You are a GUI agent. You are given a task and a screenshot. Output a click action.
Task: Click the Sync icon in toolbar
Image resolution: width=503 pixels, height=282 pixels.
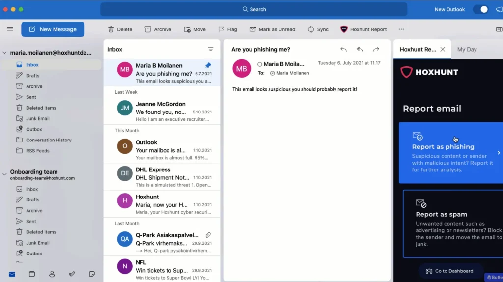pyautogui.click(x=311, y=29)
